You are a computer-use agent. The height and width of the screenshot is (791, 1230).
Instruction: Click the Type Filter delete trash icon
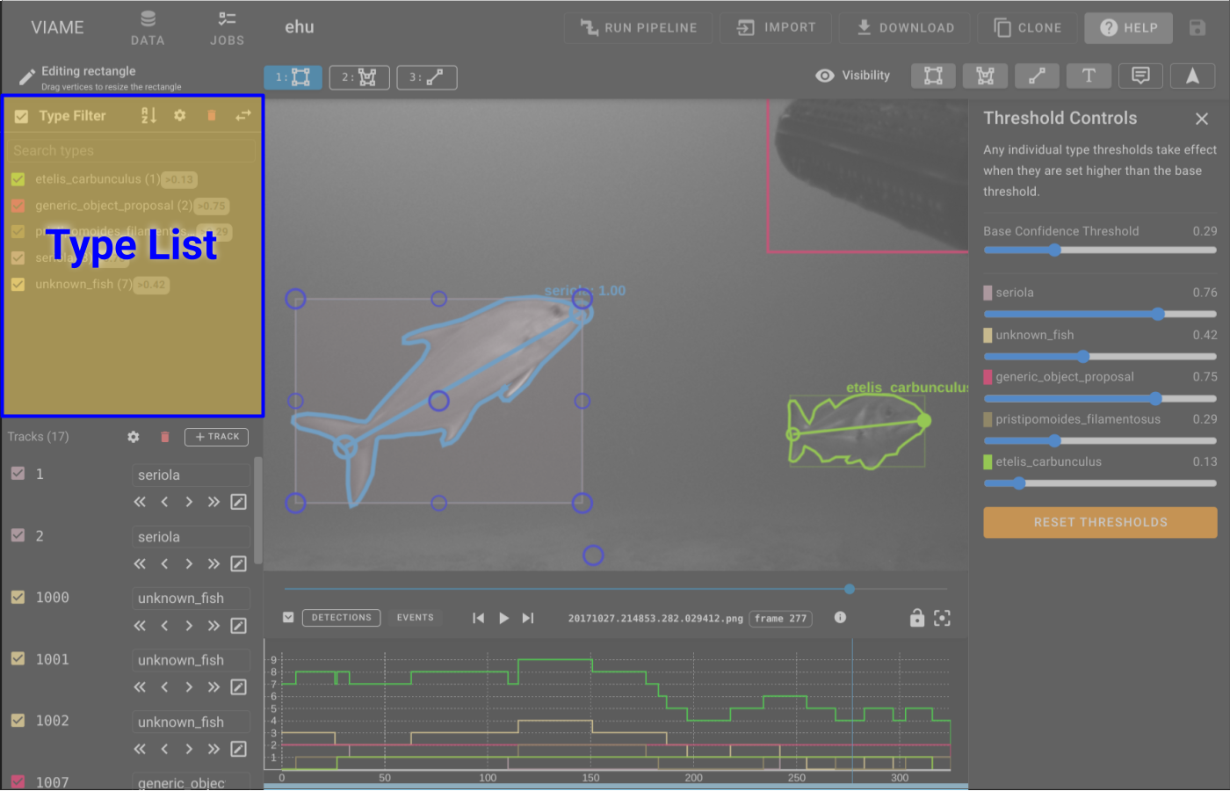click(x=212, y=115)
